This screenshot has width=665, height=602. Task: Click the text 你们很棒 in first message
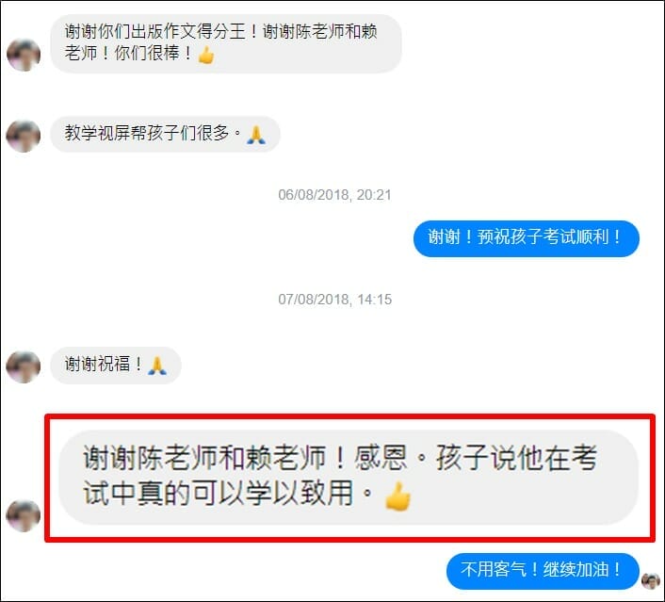point(147,53)
